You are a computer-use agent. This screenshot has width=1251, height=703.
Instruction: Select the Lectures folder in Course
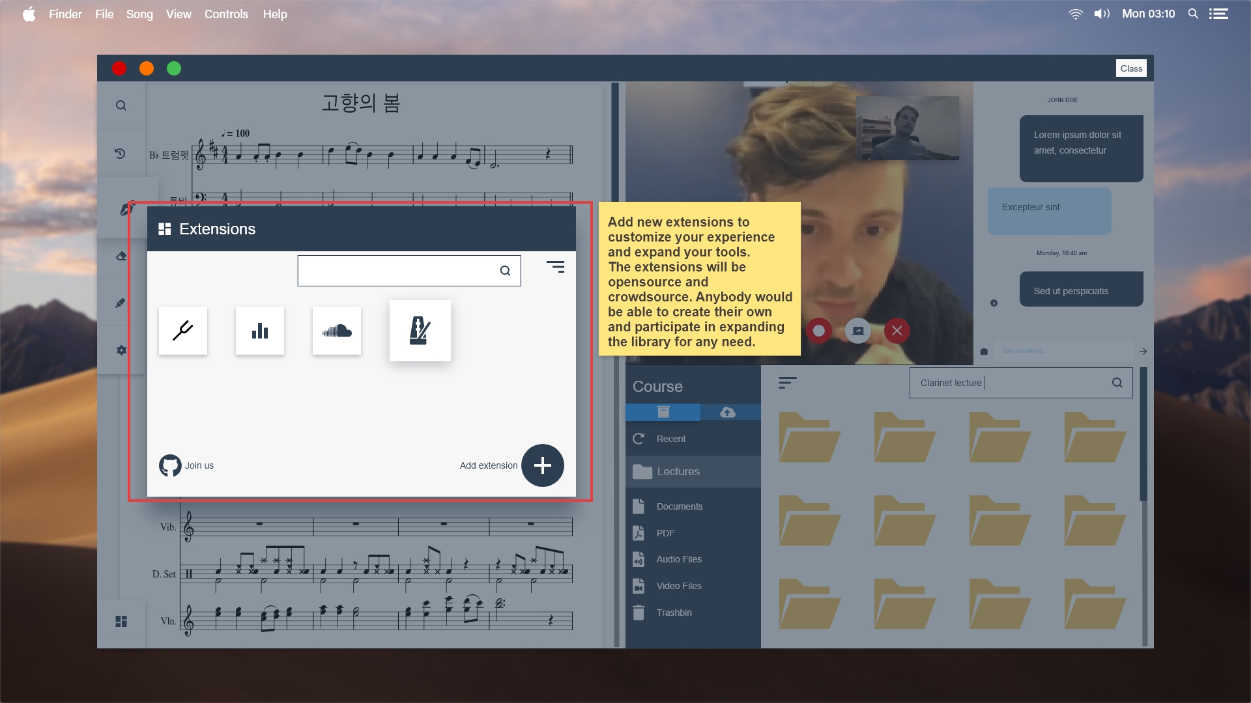[x=678, y=471]
